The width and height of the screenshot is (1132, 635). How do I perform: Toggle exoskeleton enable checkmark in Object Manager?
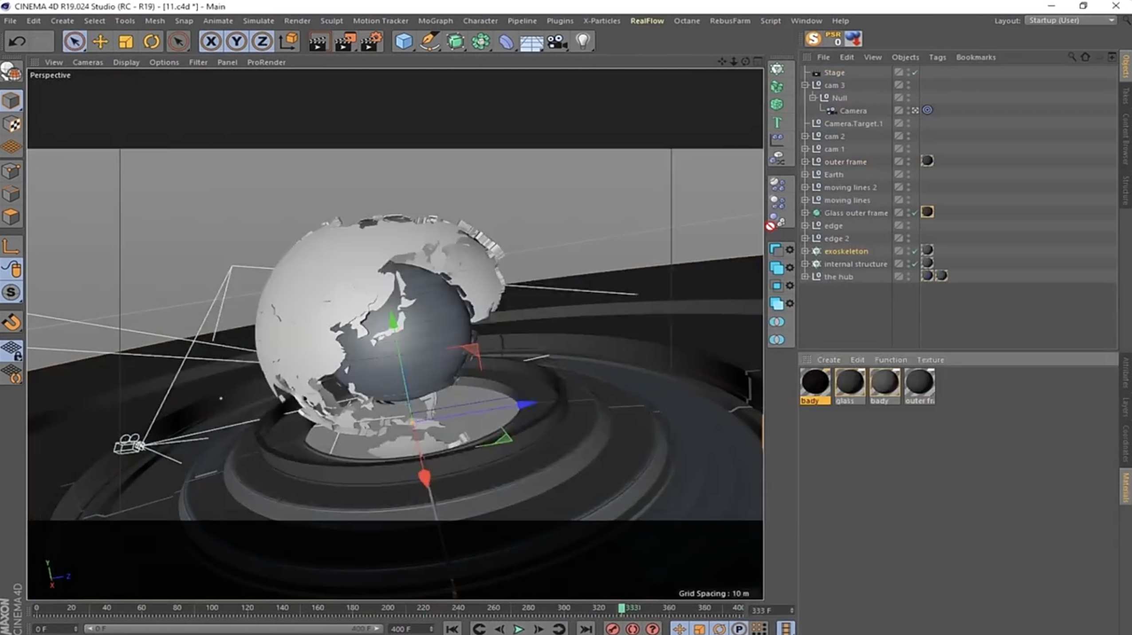click(915, 251)
